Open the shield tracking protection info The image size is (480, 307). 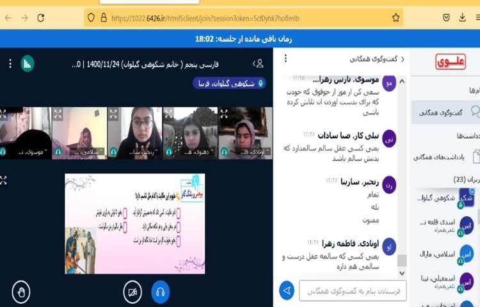(91, 18)
